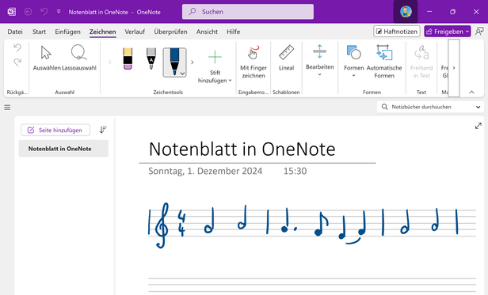Viewport: 488px width, 295px height.
Task: Click the time 15:30
Action: [x=295, y=171]
